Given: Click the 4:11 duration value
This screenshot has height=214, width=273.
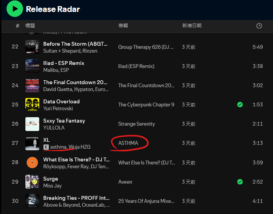Looking at the screenshot, I should tap(258, 201).
